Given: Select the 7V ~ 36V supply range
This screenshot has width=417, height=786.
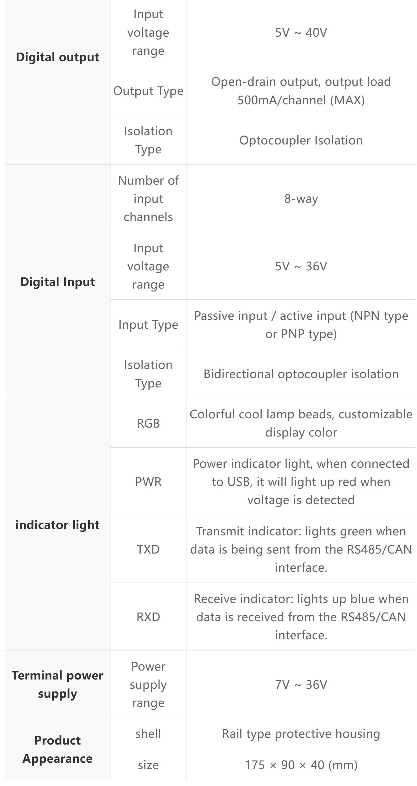Looking at the screenshot, I should click(x=301, y=684).
